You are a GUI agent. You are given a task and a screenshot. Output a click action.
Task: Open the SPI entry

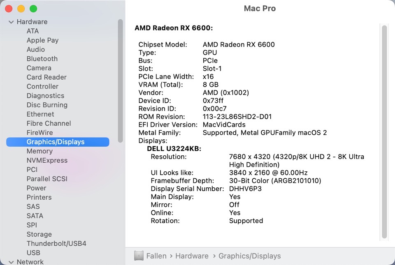pyautogui.click(x=32, y=225)
